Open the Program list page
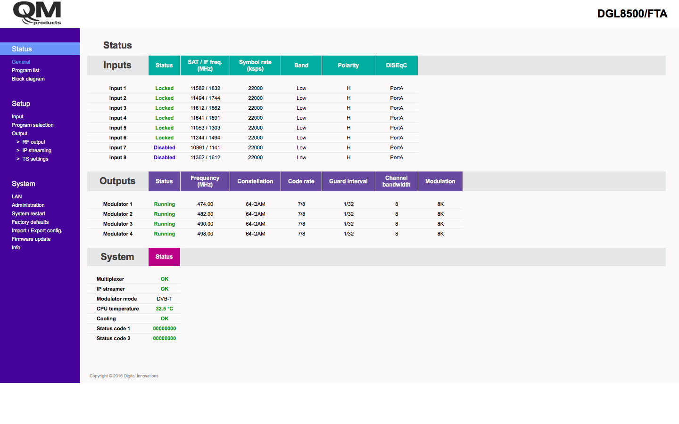The width and height of the screenshot is (679, 424). (x=25, y=70)
